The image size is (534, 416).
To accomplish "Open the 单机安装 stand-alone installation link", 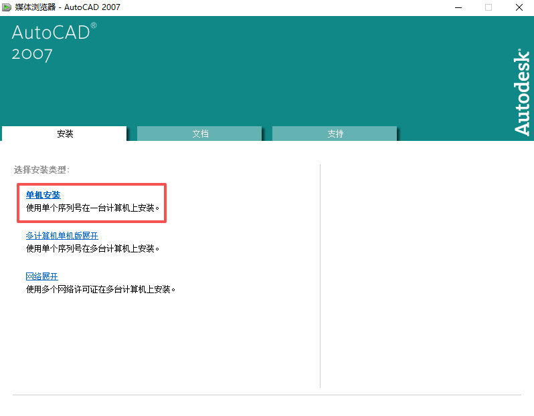I will (43, 195).
